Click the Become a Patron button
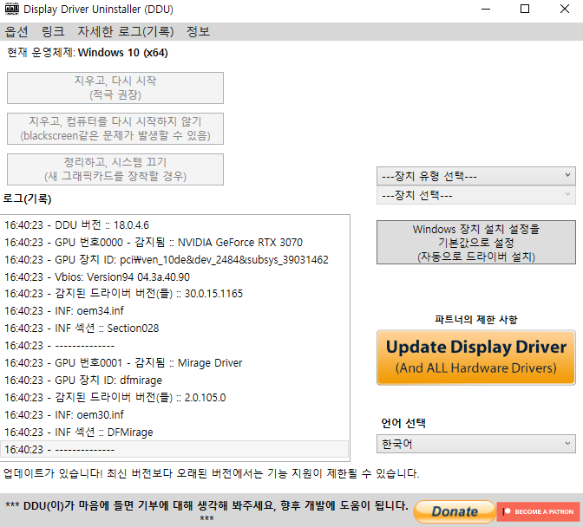The width and height of the screenshot is (583, 527). coord(538,511)
